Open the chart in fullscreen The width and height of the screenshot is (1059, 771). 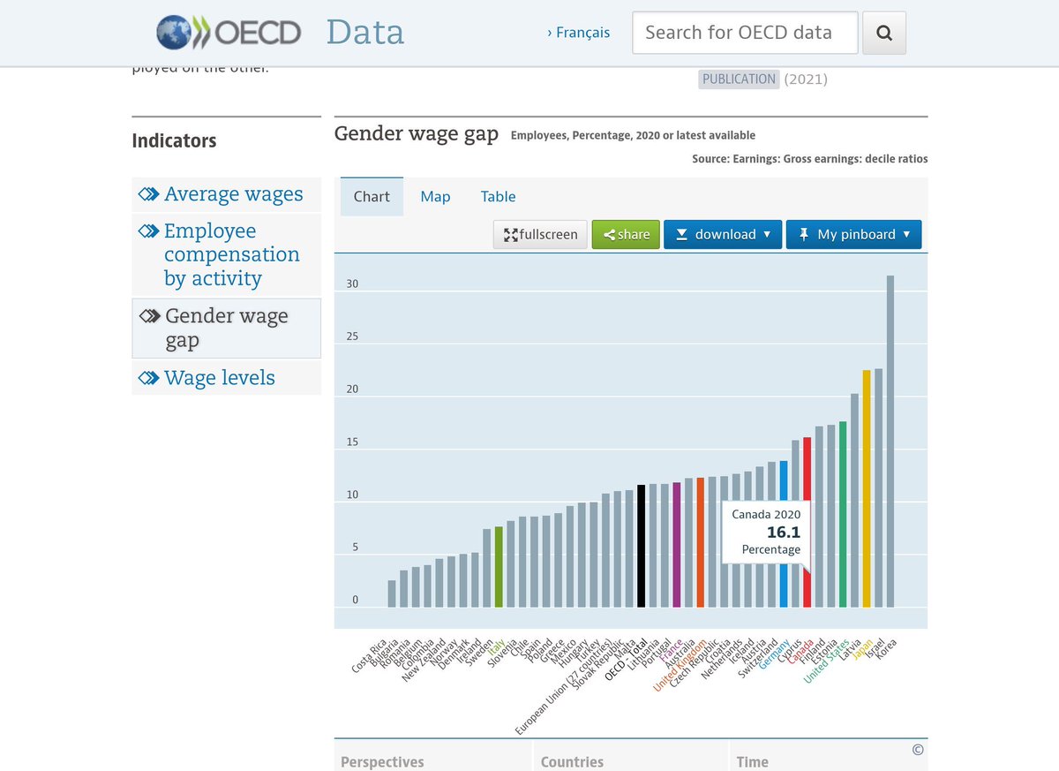[x=541, y=234]
